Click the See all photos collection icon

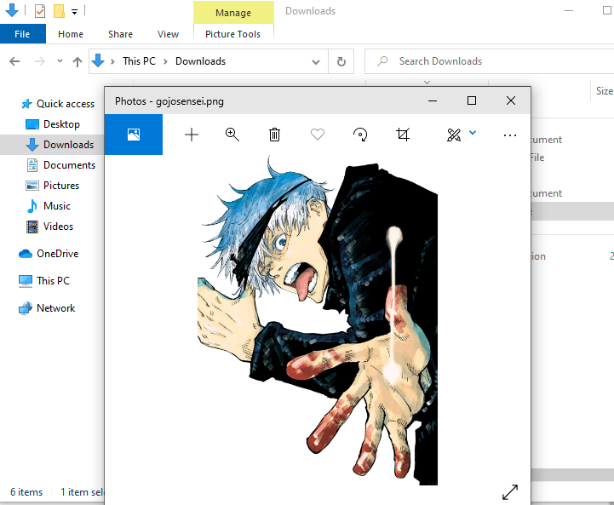pos(133,135)
